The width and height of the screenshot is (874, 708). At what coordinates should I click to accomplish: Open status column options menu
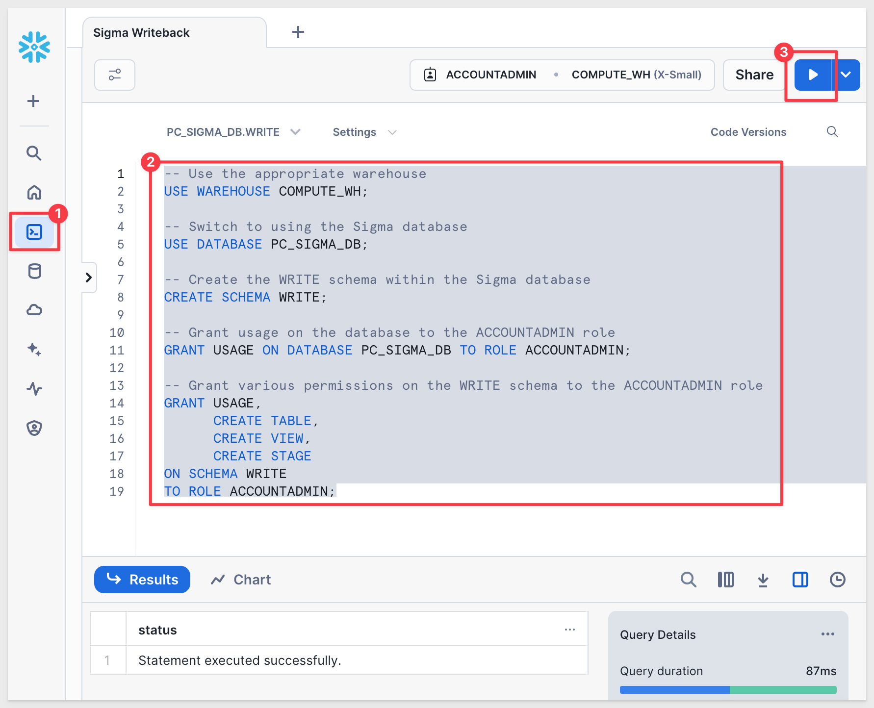(570, 630)
